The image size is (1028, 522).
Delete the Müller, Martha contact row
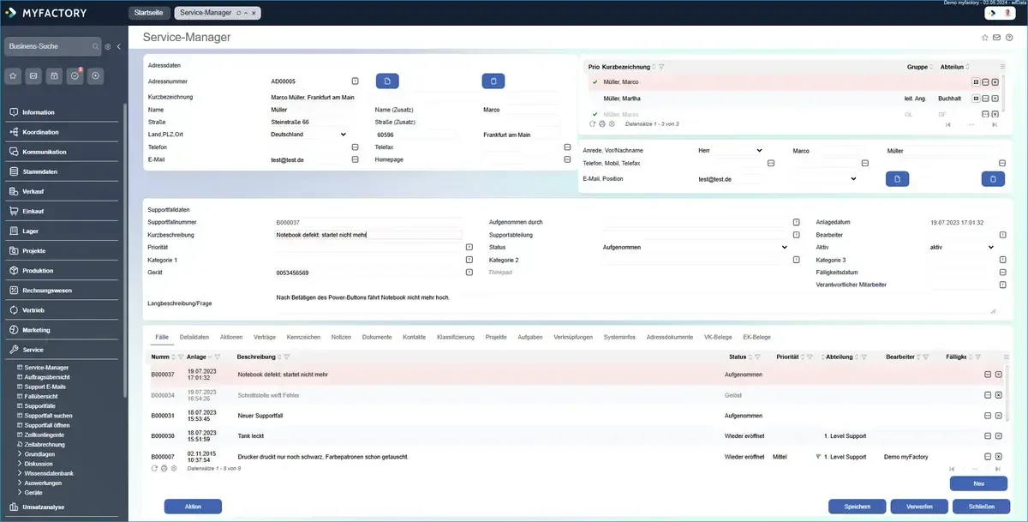click(x=995, y=99)
